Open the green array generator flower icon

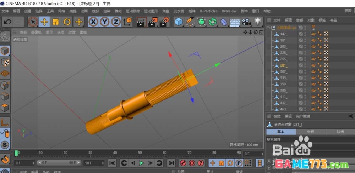coord(213,22)
